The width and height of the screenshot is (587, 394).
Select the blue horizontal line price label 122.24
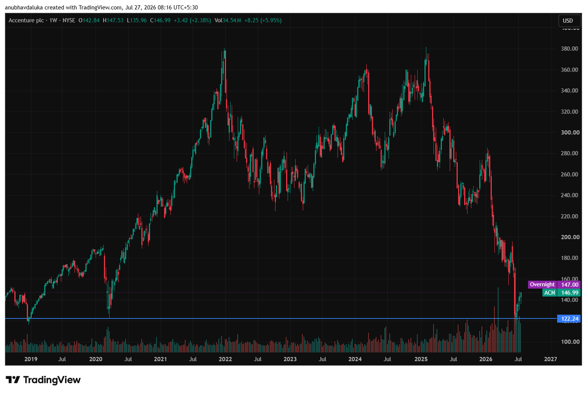(568, 319)
